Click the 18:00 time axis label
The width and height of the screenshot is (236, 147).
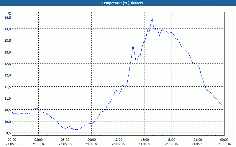pyautogui.click(x=171, y=140)
